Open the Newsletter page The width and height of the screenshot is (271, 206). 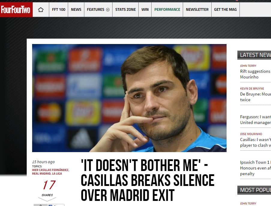pyautogui.click(x=197, y=10)
